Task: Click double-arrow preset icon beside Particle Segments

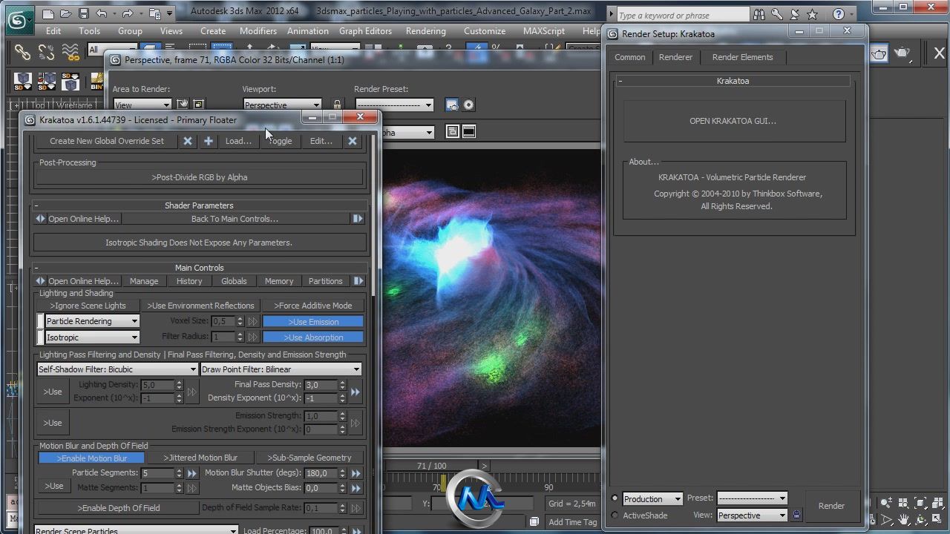Action: click(192, 473)
